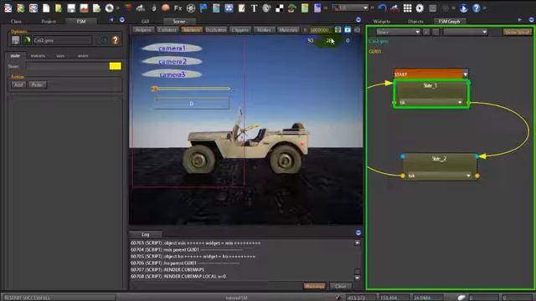Collapse the Log panel with the blue round button
This screenshot has height=301, width=536.
(358, 232)
